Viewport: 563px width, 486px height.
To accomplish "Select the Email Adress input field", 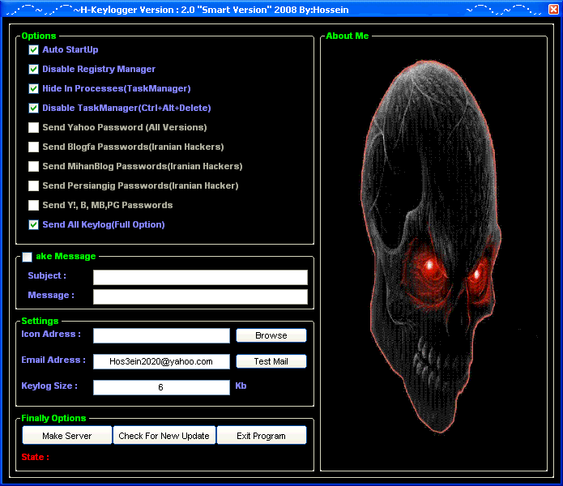I will pyautogui.click(x=161, y=361).
